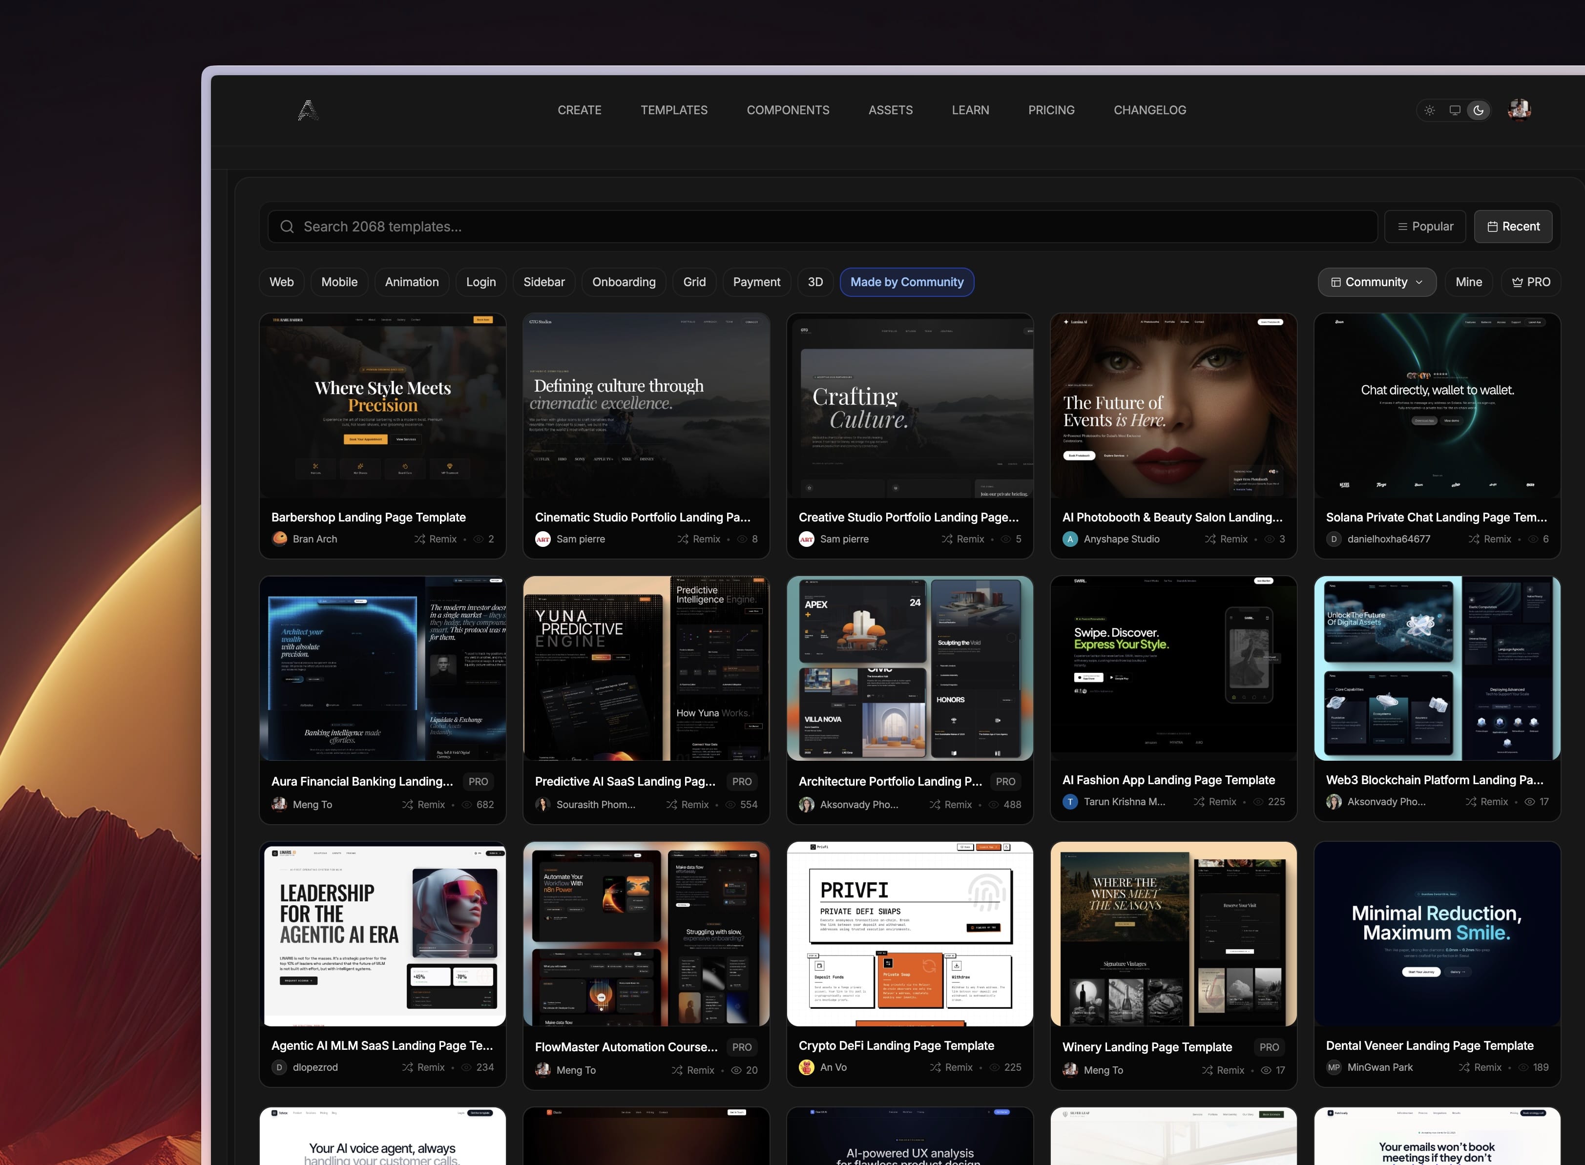Switch to light theme using the sun icon

1429,110
